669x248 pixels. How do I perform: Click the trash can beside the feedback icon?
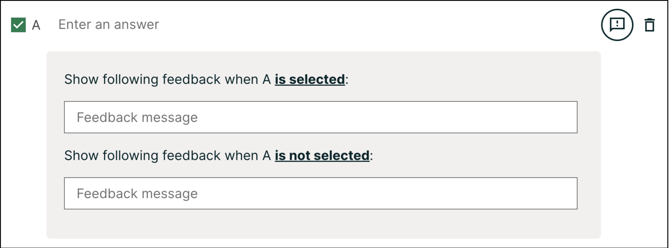point(649,25)
